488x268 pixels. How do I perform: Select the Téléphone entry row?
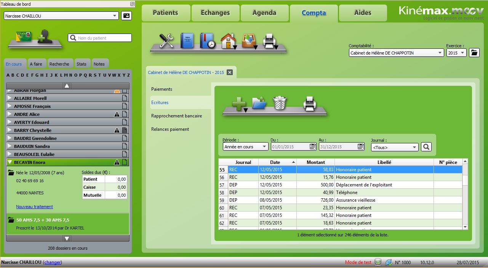341,193
